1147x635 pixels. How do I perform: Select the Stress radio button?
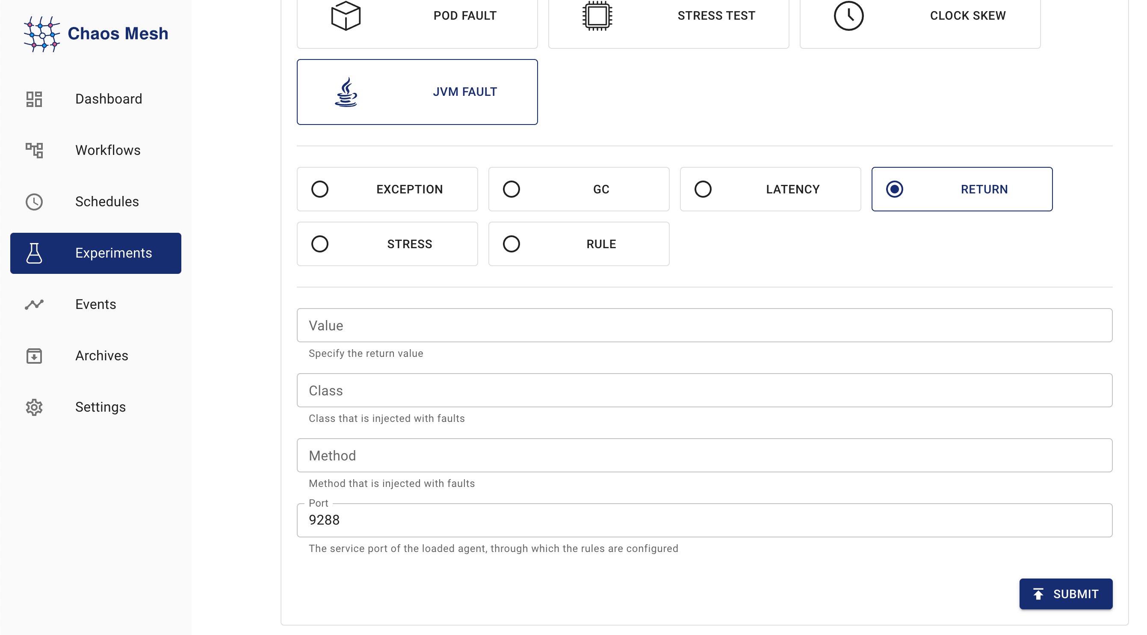pos(320,244)
